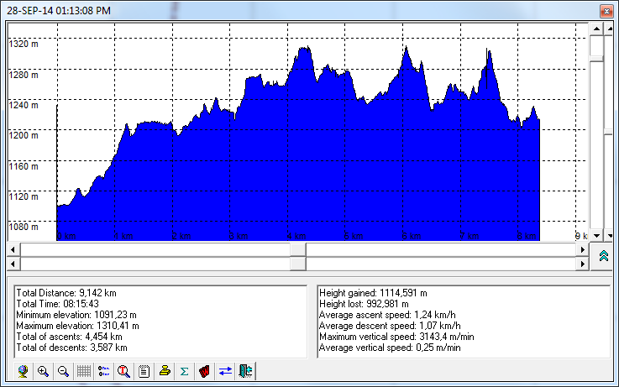Zoom in on the elevation profile
Screen dimensions: 619x387
(43, 370)
